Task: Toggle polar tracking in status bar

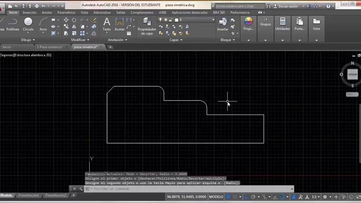Action: pyautogui.click(x=253, y=197)
